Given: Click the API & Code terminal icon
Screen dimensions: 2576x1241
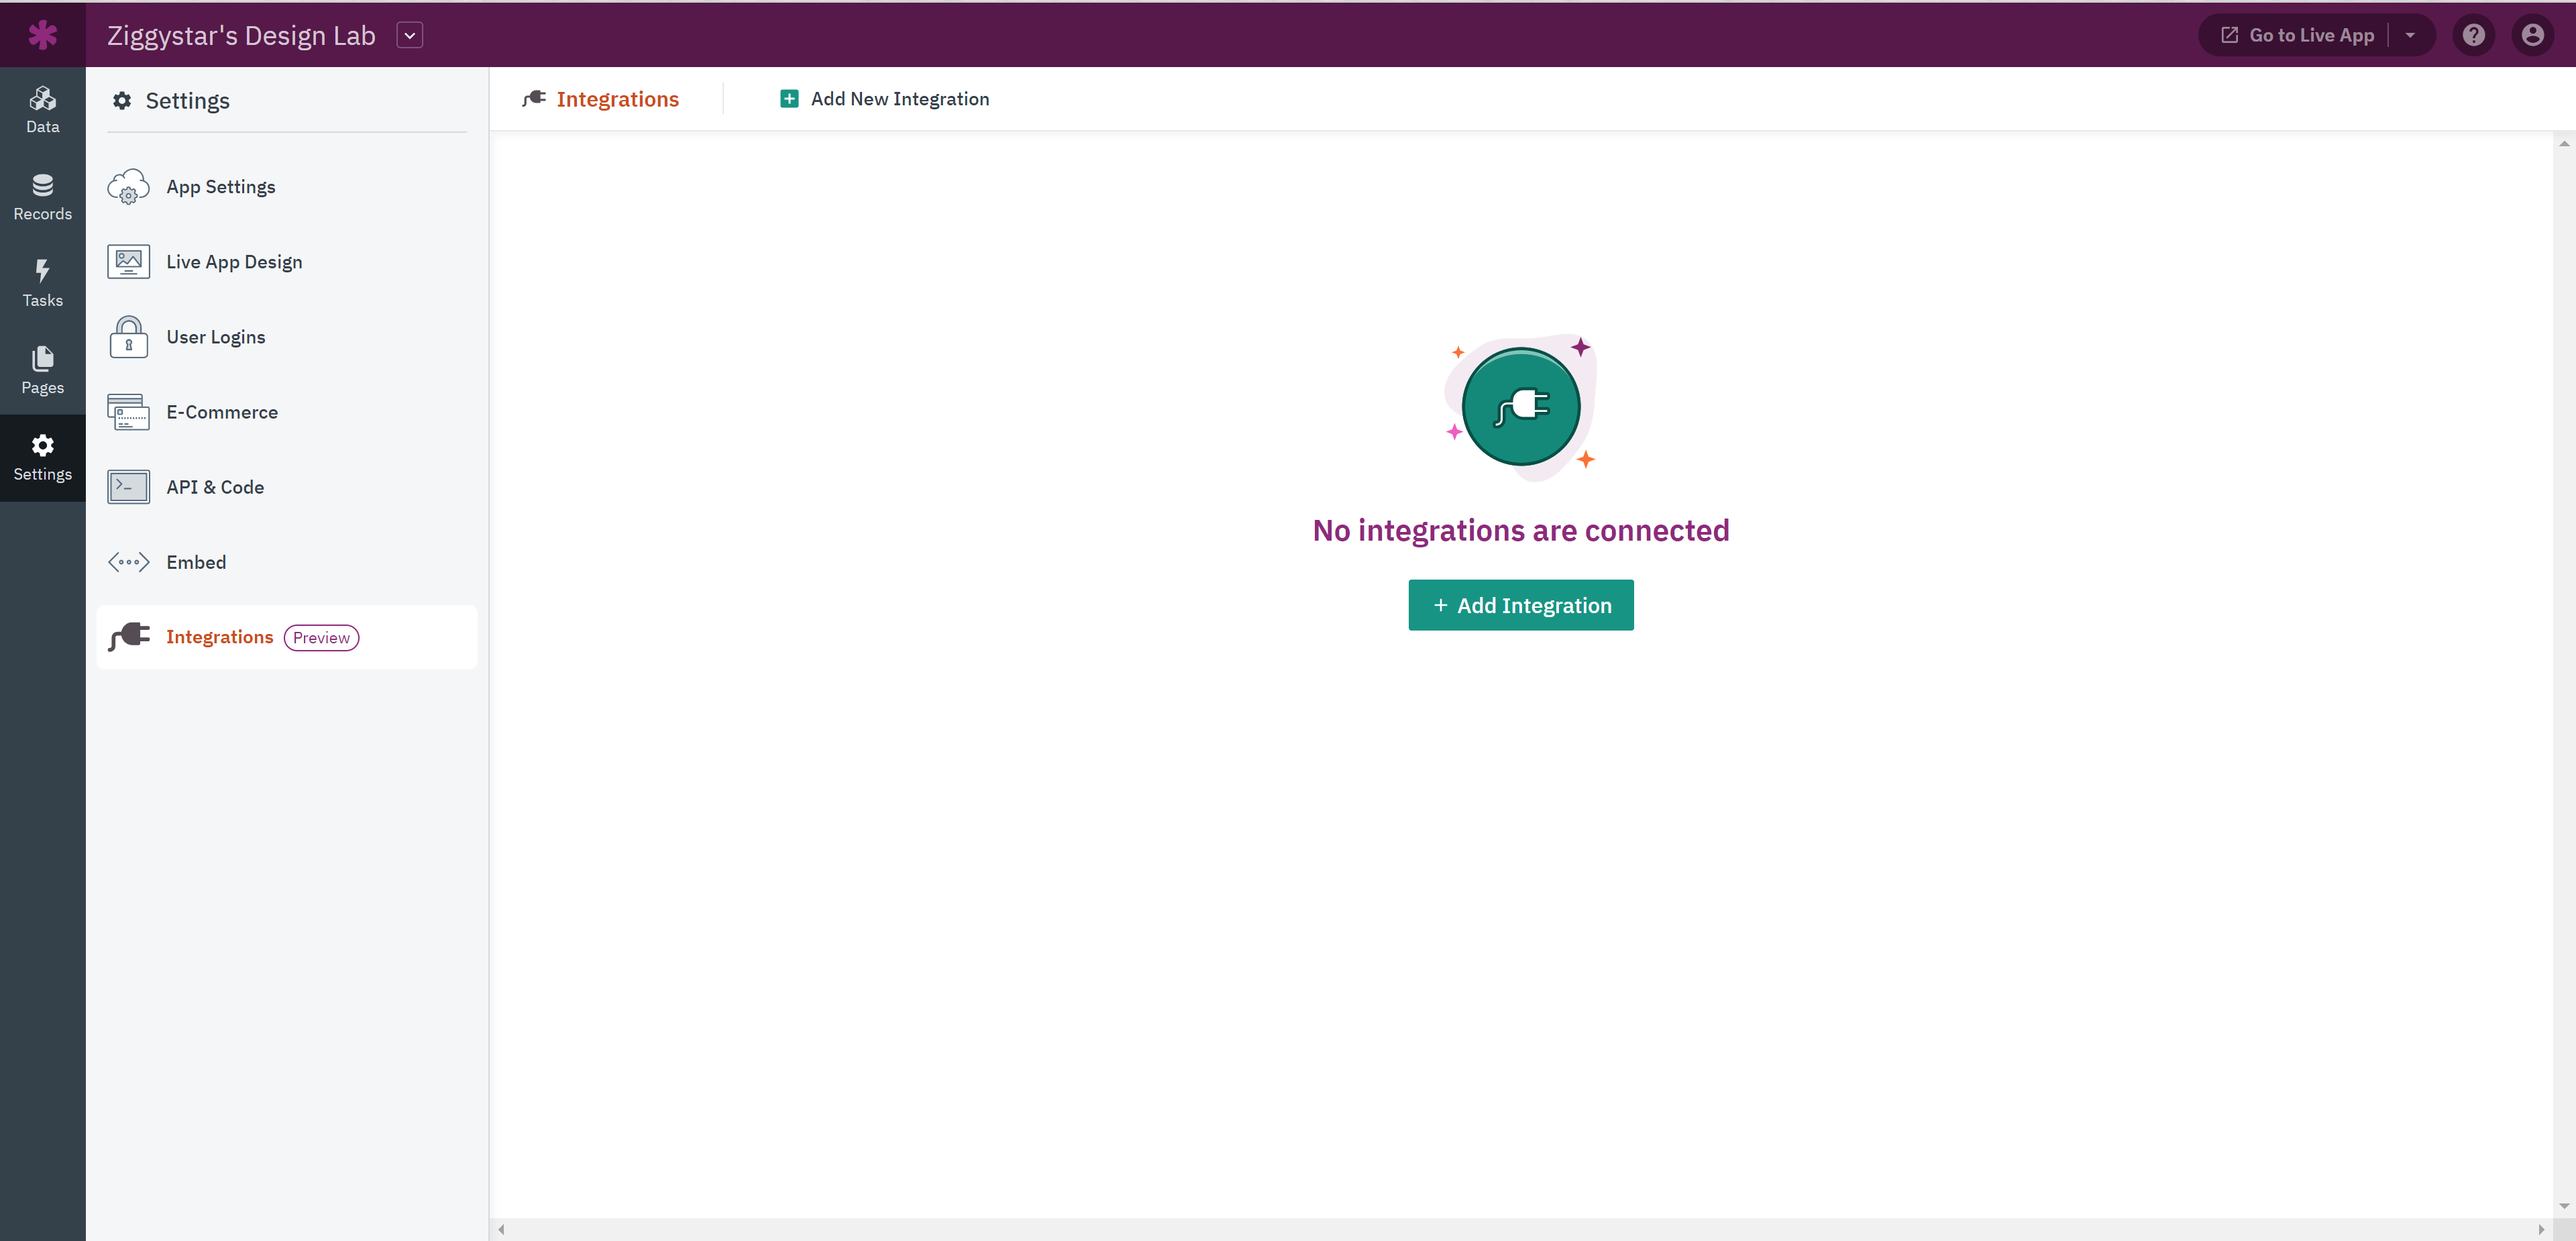Looking at the screenshot, I should 128,487.
